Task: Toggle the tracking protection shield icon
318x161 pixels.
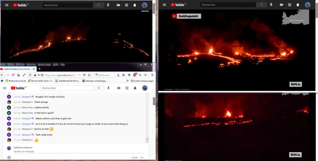Action: click(x=30, y=75)
